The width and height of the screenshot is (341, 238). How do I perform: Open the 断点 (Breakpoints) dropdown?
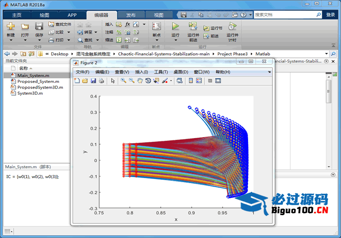click(x=156, y=40)
